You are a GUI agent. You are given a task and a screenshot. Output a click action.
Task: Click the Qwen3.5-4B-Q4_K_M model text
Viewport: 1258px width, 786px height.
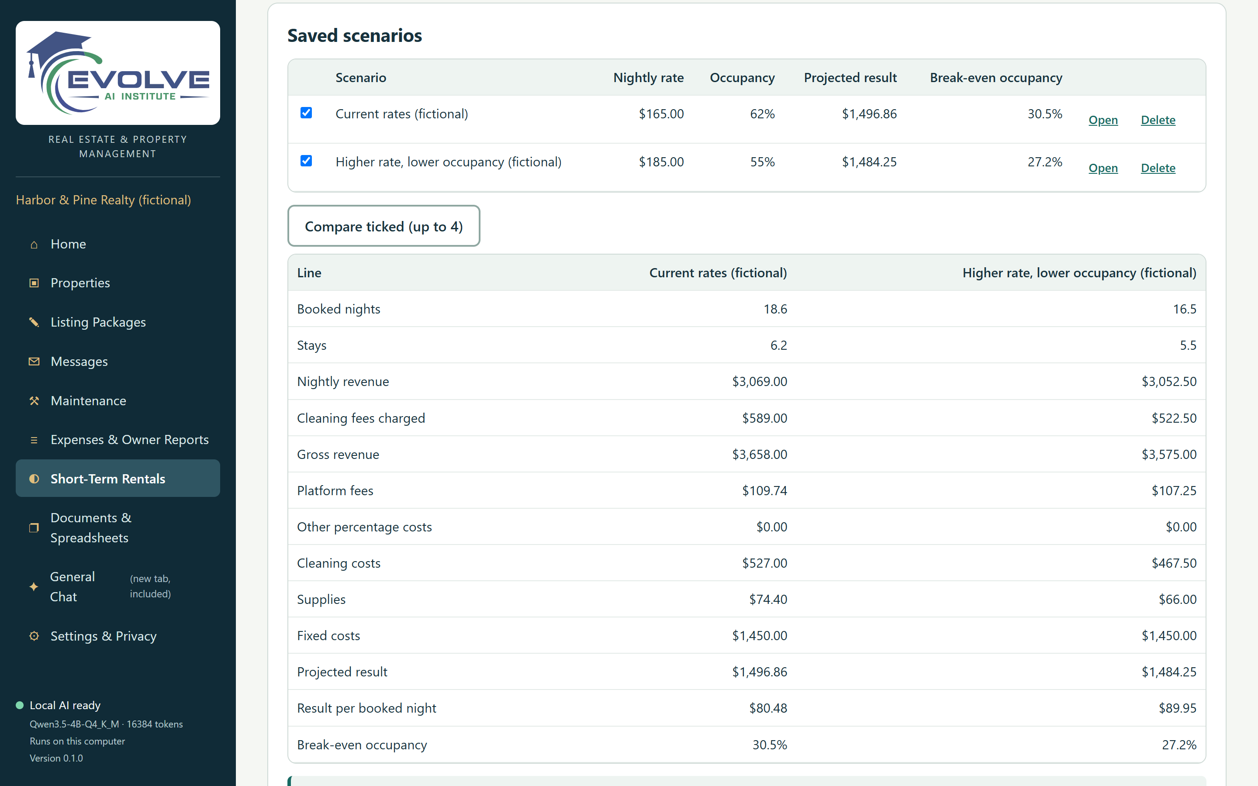(x=74, y=724)
